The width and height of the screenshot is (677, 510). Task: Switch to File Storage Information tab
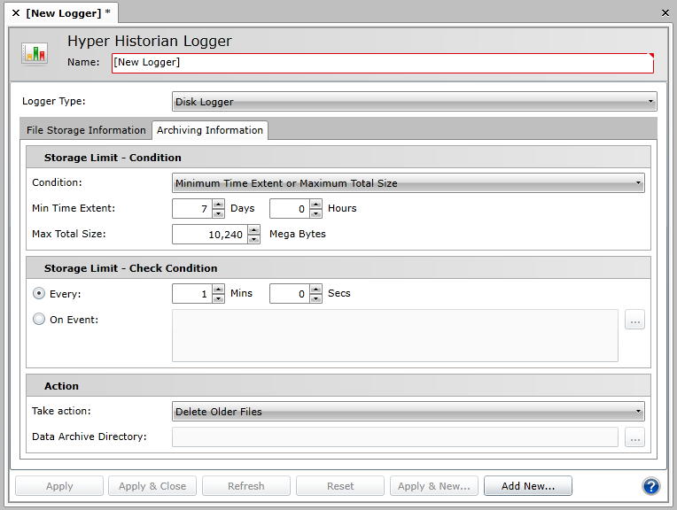86,130
